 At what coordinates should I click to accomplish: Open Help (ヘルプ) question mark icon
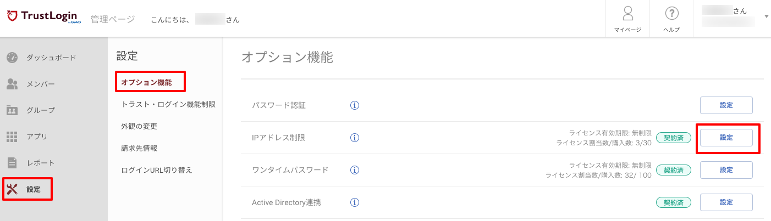tap(671, 13)
